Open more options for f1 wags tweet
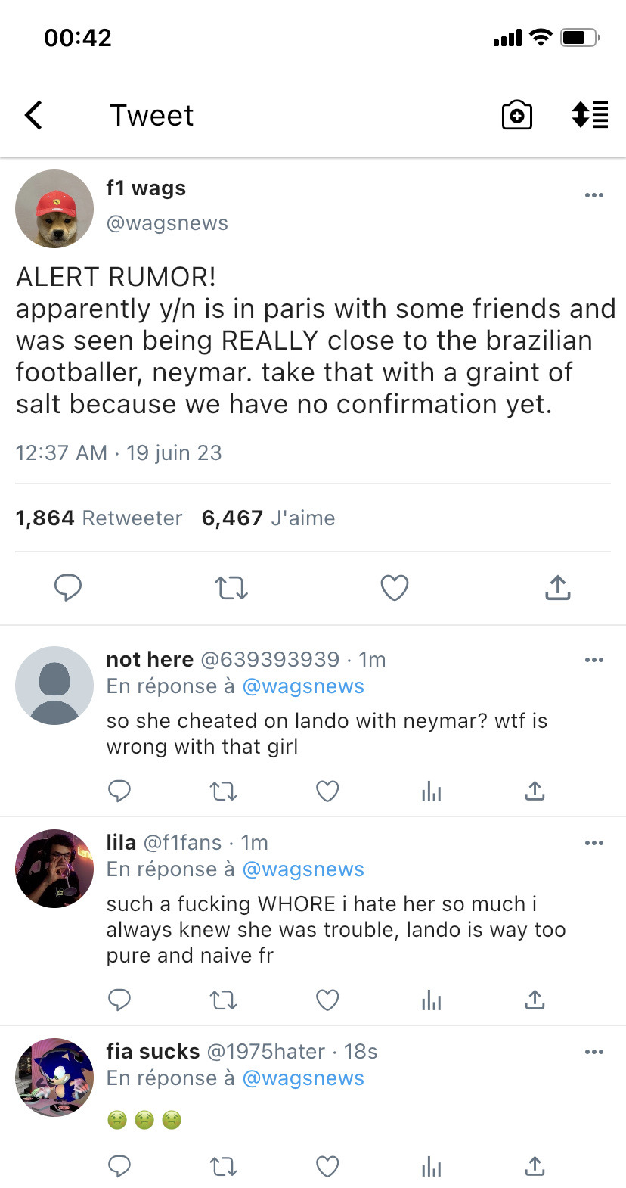626x1188 pixels. [x=594, y=195]
